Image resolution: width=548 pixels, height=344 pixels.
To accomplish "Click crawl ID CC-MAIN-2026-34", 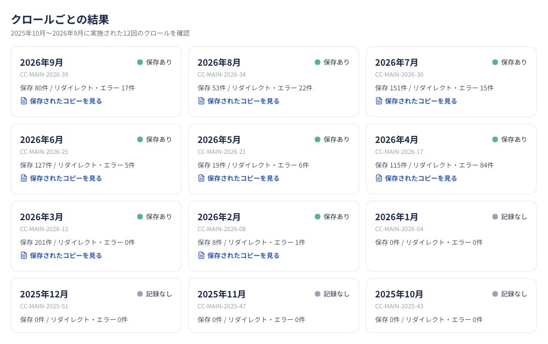I will pyautogui.click(x=221, y=74).
